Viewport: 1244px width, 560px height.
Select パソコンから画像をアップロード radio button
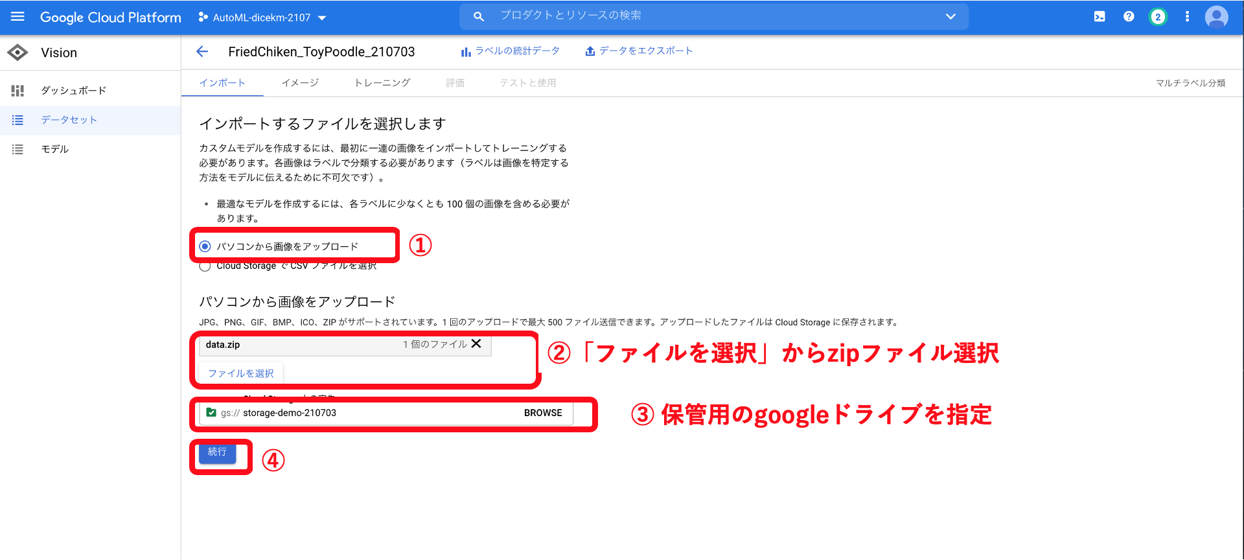(205, 246)
